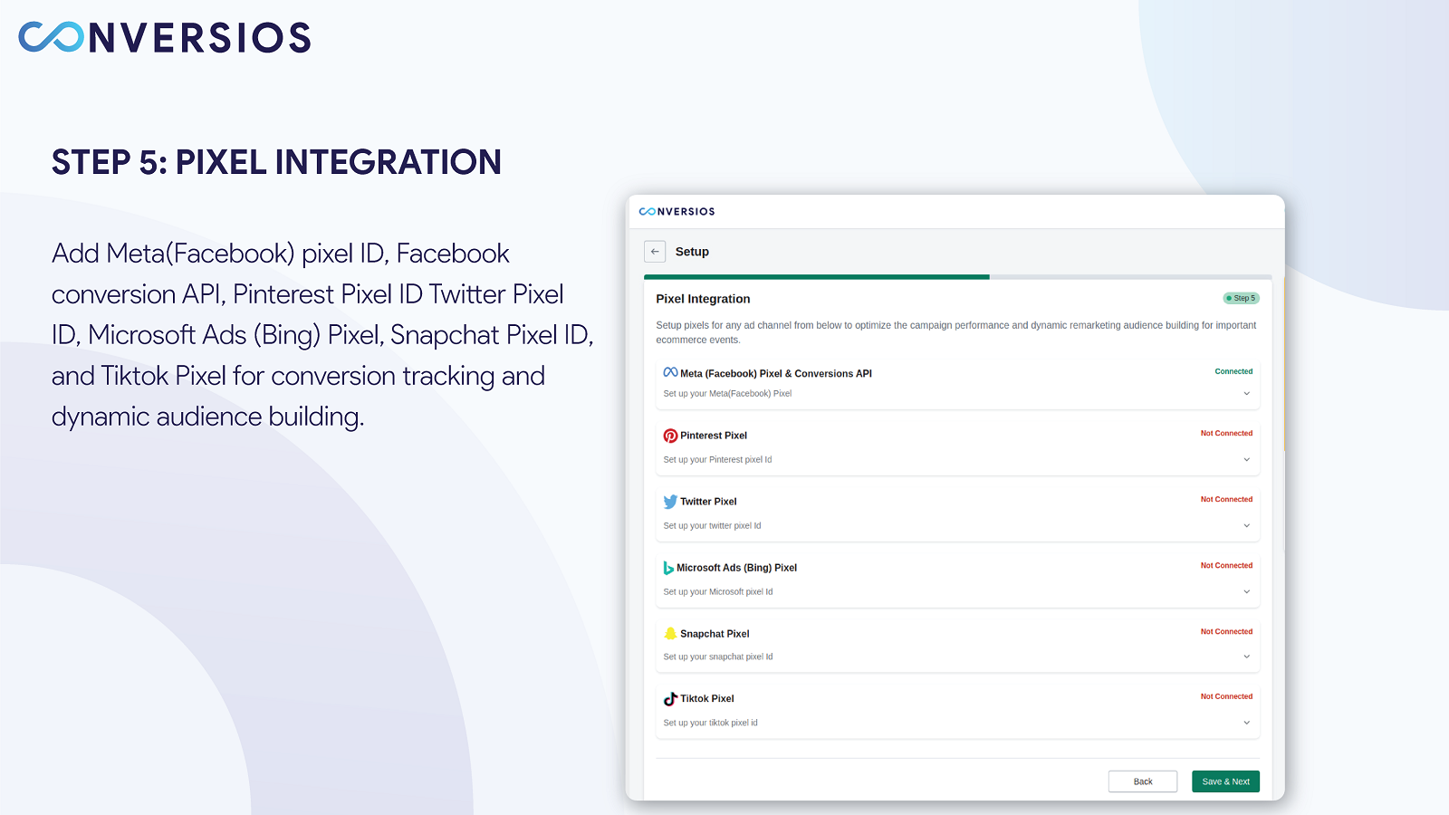The height and width of the screenshot is (815, 1449).
Task: Click the Step 5 badge
Action: (x=1241, y=298)
